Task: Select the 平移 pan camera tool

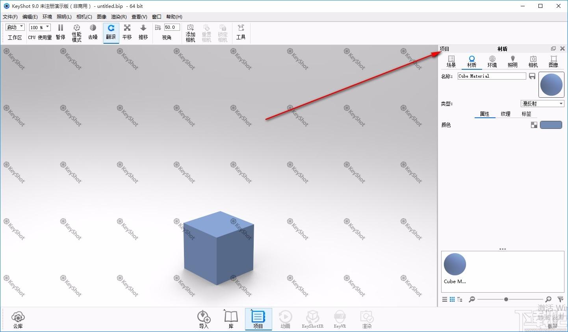Action: point(127,32)
